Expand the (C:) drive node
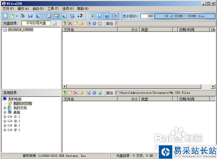This screenshot has height=159, width=217. point(5,117)
